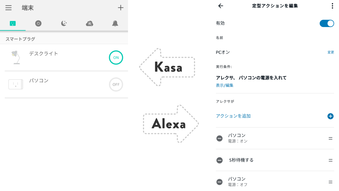This screenshot has width=339, height=191.
Task: Open the デスクライト lamp thumbnail
Action: pyautogui.click(x=16, y=57)
